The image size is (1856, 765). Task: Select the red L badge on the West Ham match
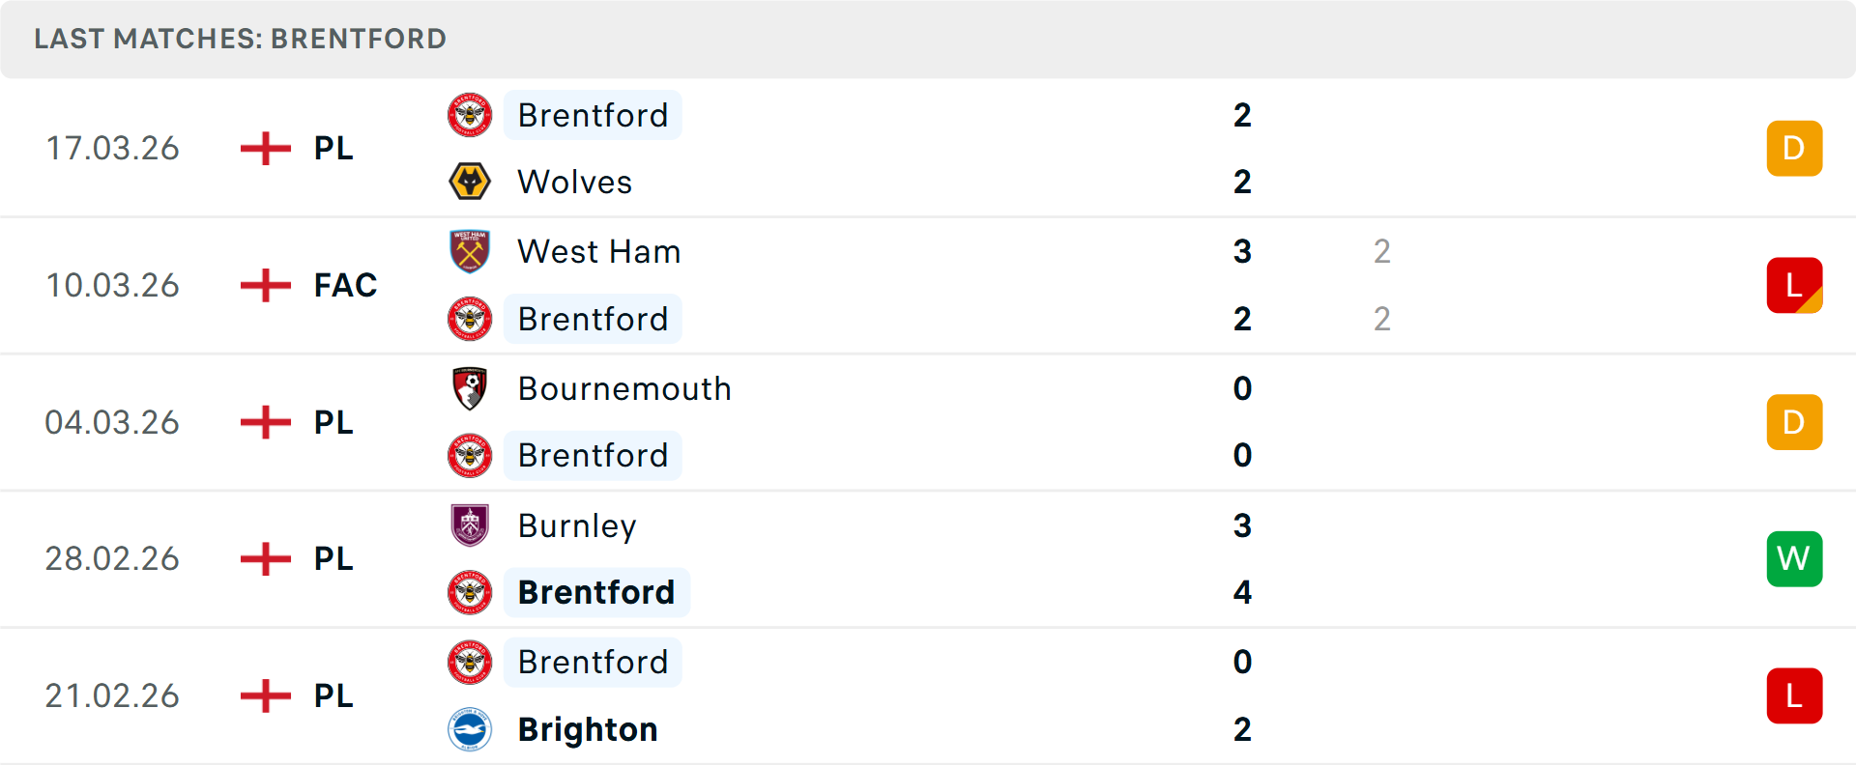point(1794,285)
